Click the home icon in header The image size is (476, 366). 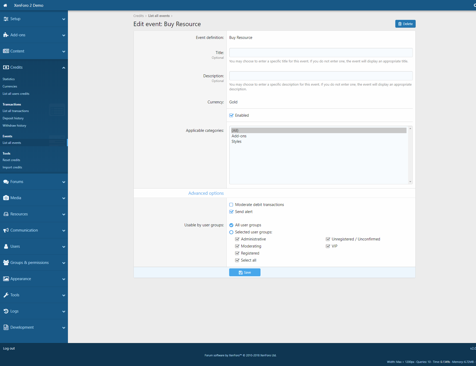(x=5, y=5)
